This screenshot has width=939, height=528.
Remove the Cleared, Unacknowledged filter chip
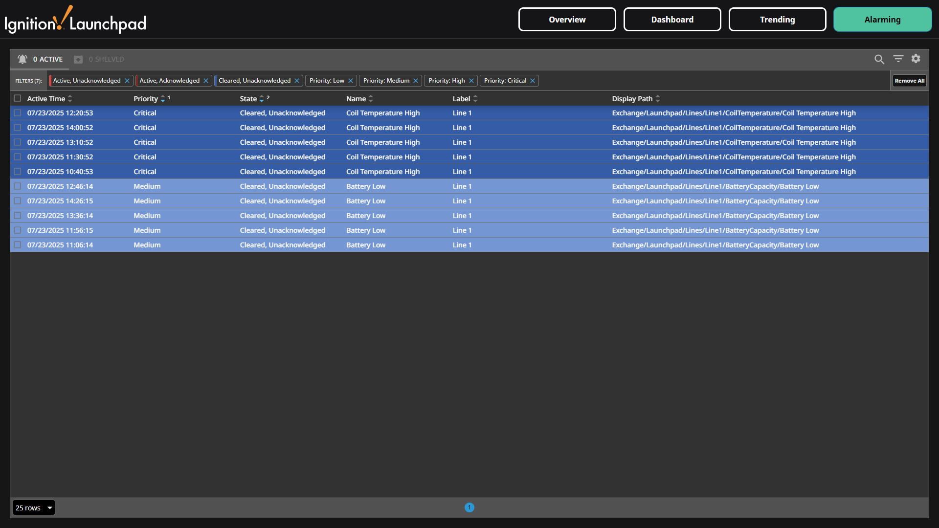coord(297,81)
